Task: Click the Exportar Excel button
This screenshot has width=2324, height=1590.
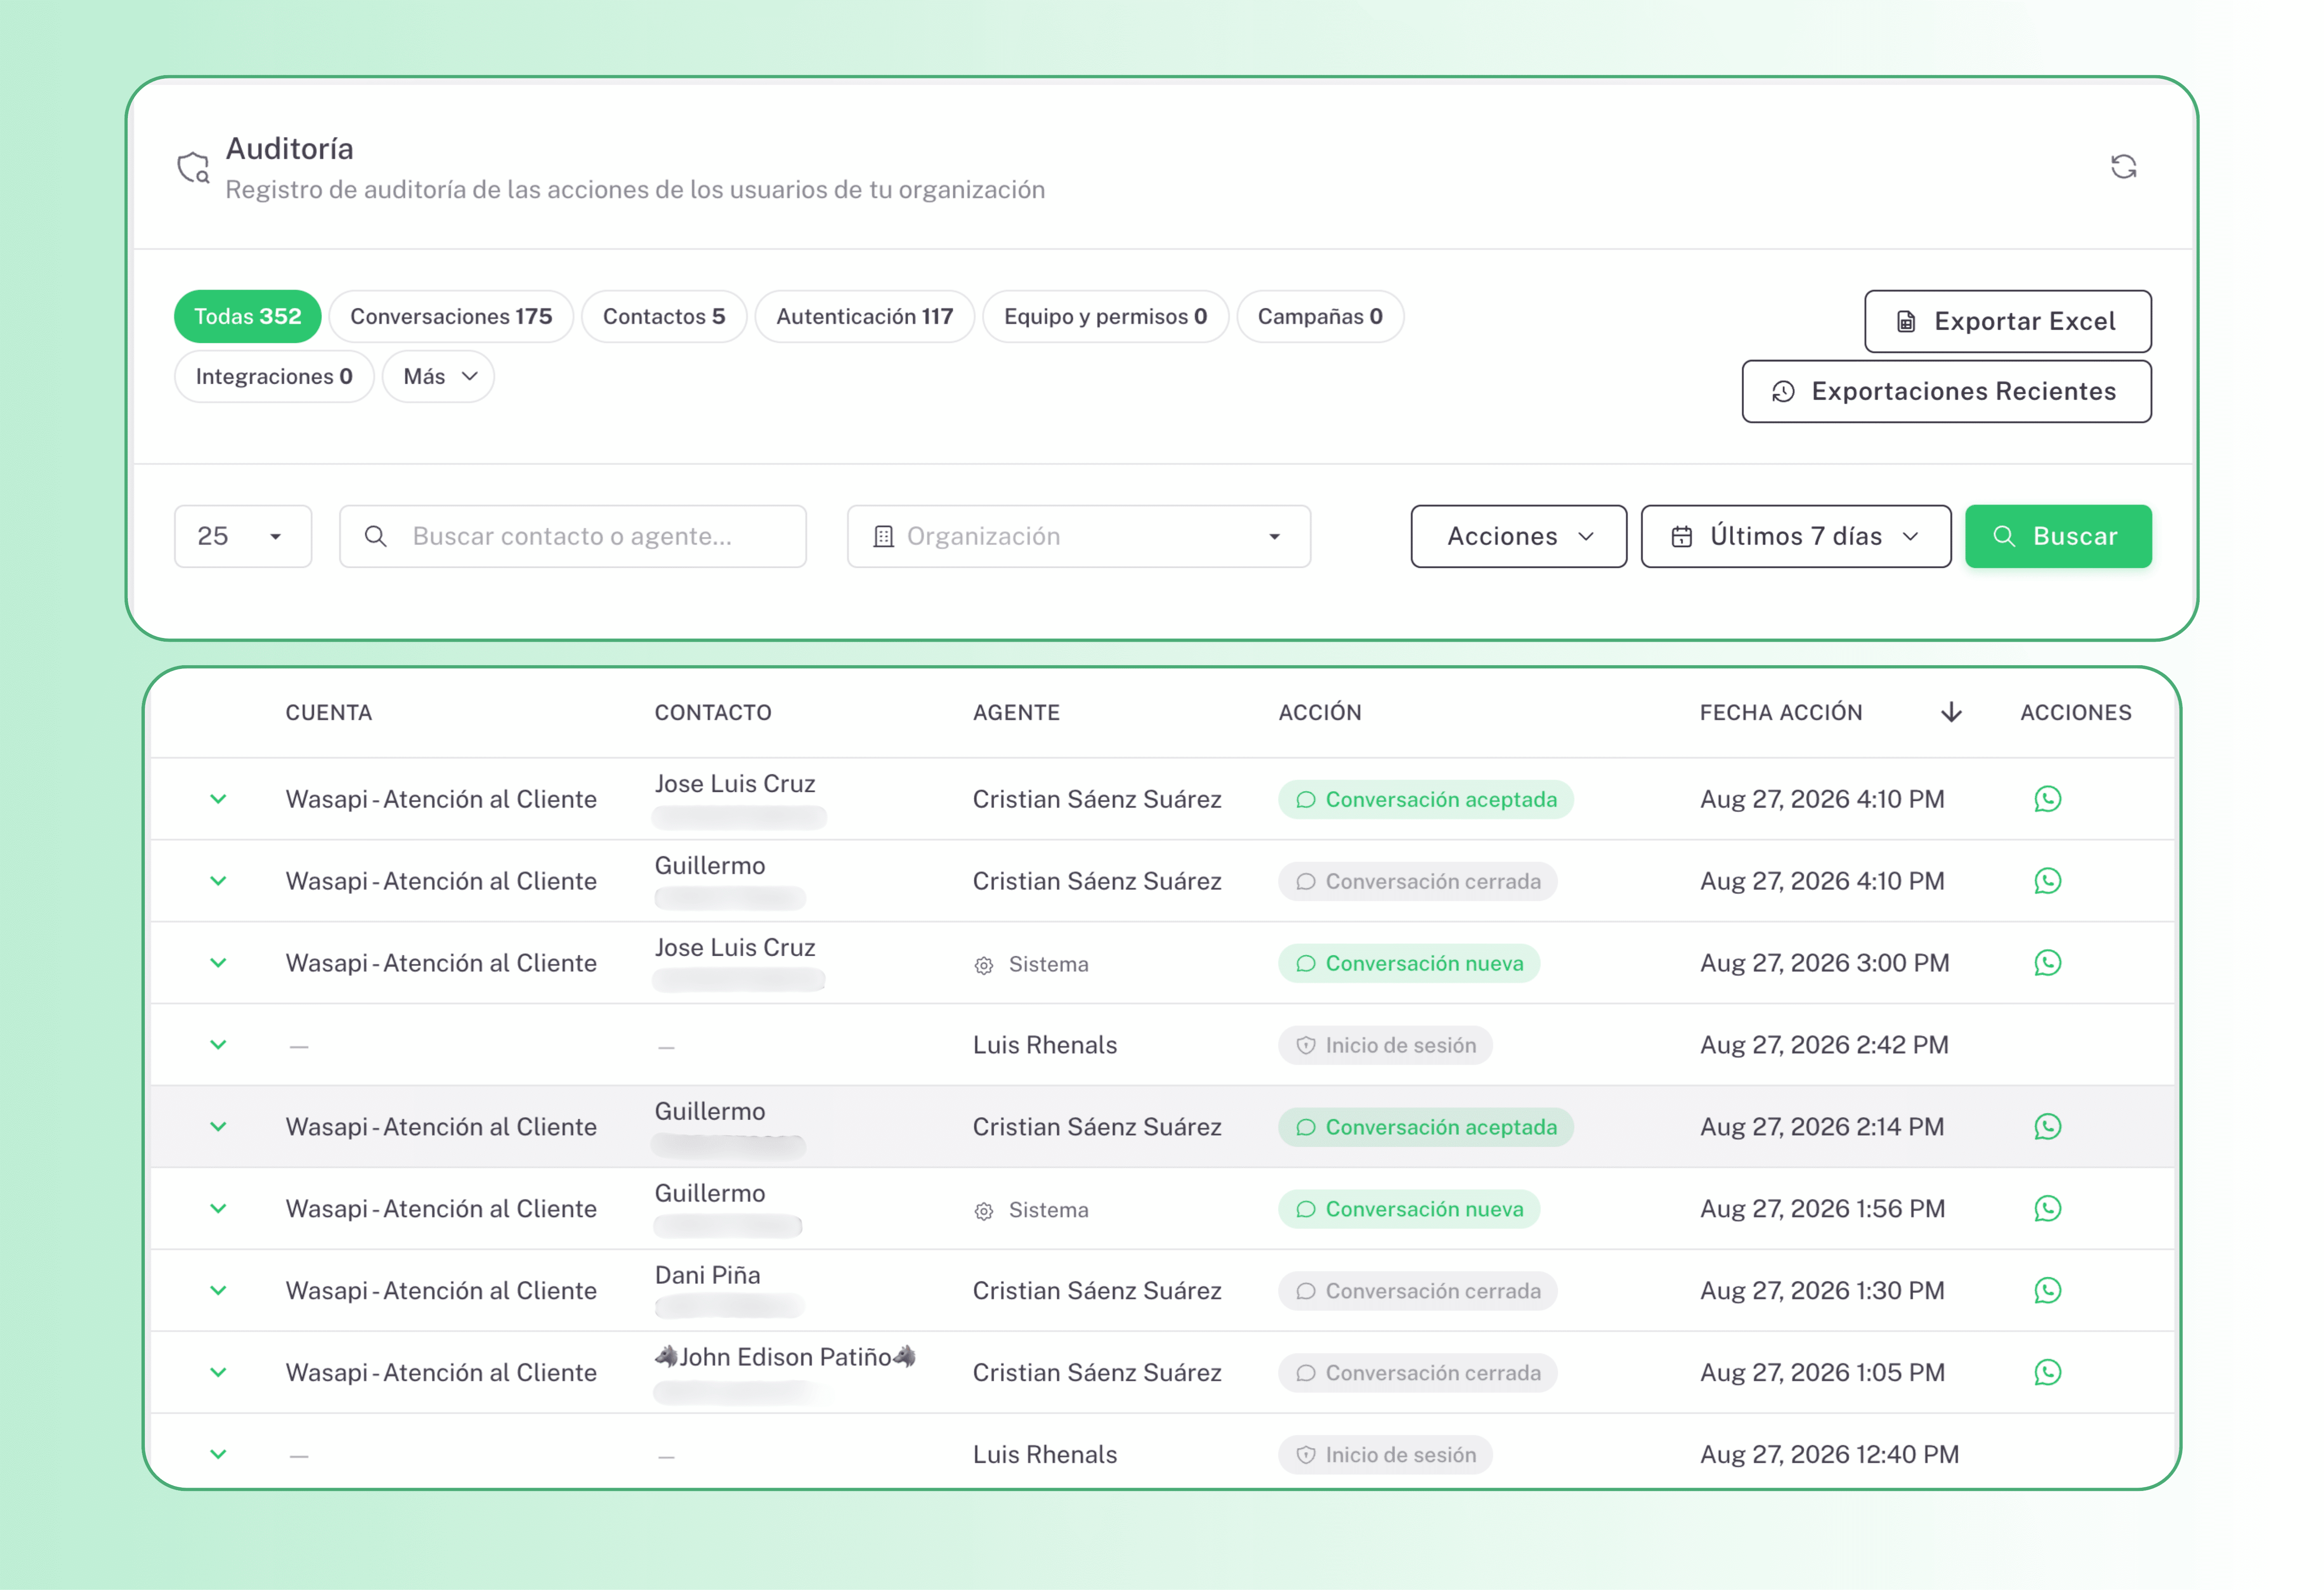Action: point(2008,321)
